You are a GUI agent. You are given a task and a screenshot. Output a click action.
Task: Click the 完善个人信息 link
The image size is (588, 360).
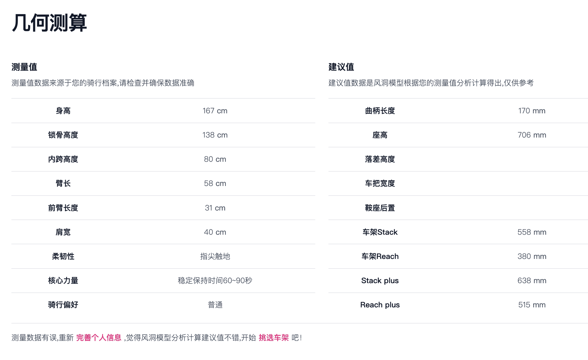98,338
